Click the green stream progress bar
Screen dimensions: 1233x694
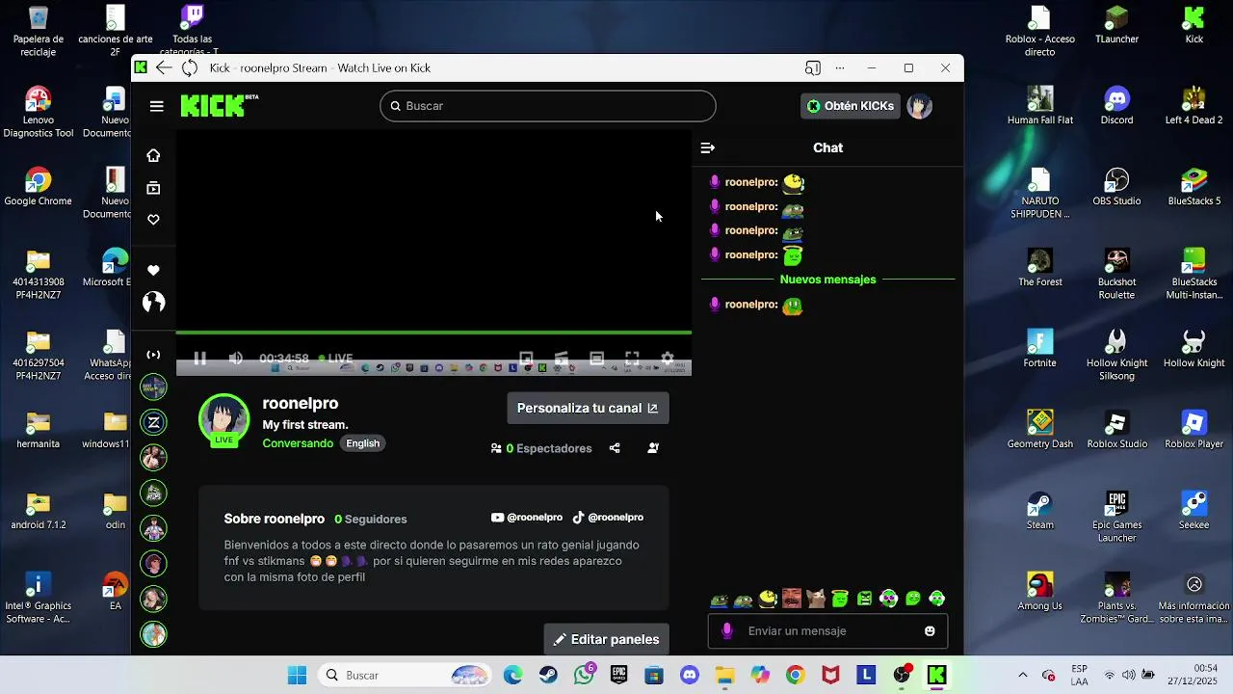click(x=433, y=333)
